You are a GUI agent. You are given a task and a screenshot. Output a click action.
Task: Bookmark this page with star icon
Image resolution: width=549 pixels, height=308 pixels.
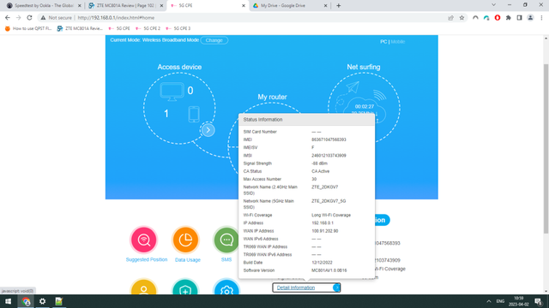[x=462, y=18]
